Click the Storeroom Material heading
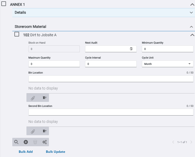Viewport: 195px width, 157px height. 30,27
